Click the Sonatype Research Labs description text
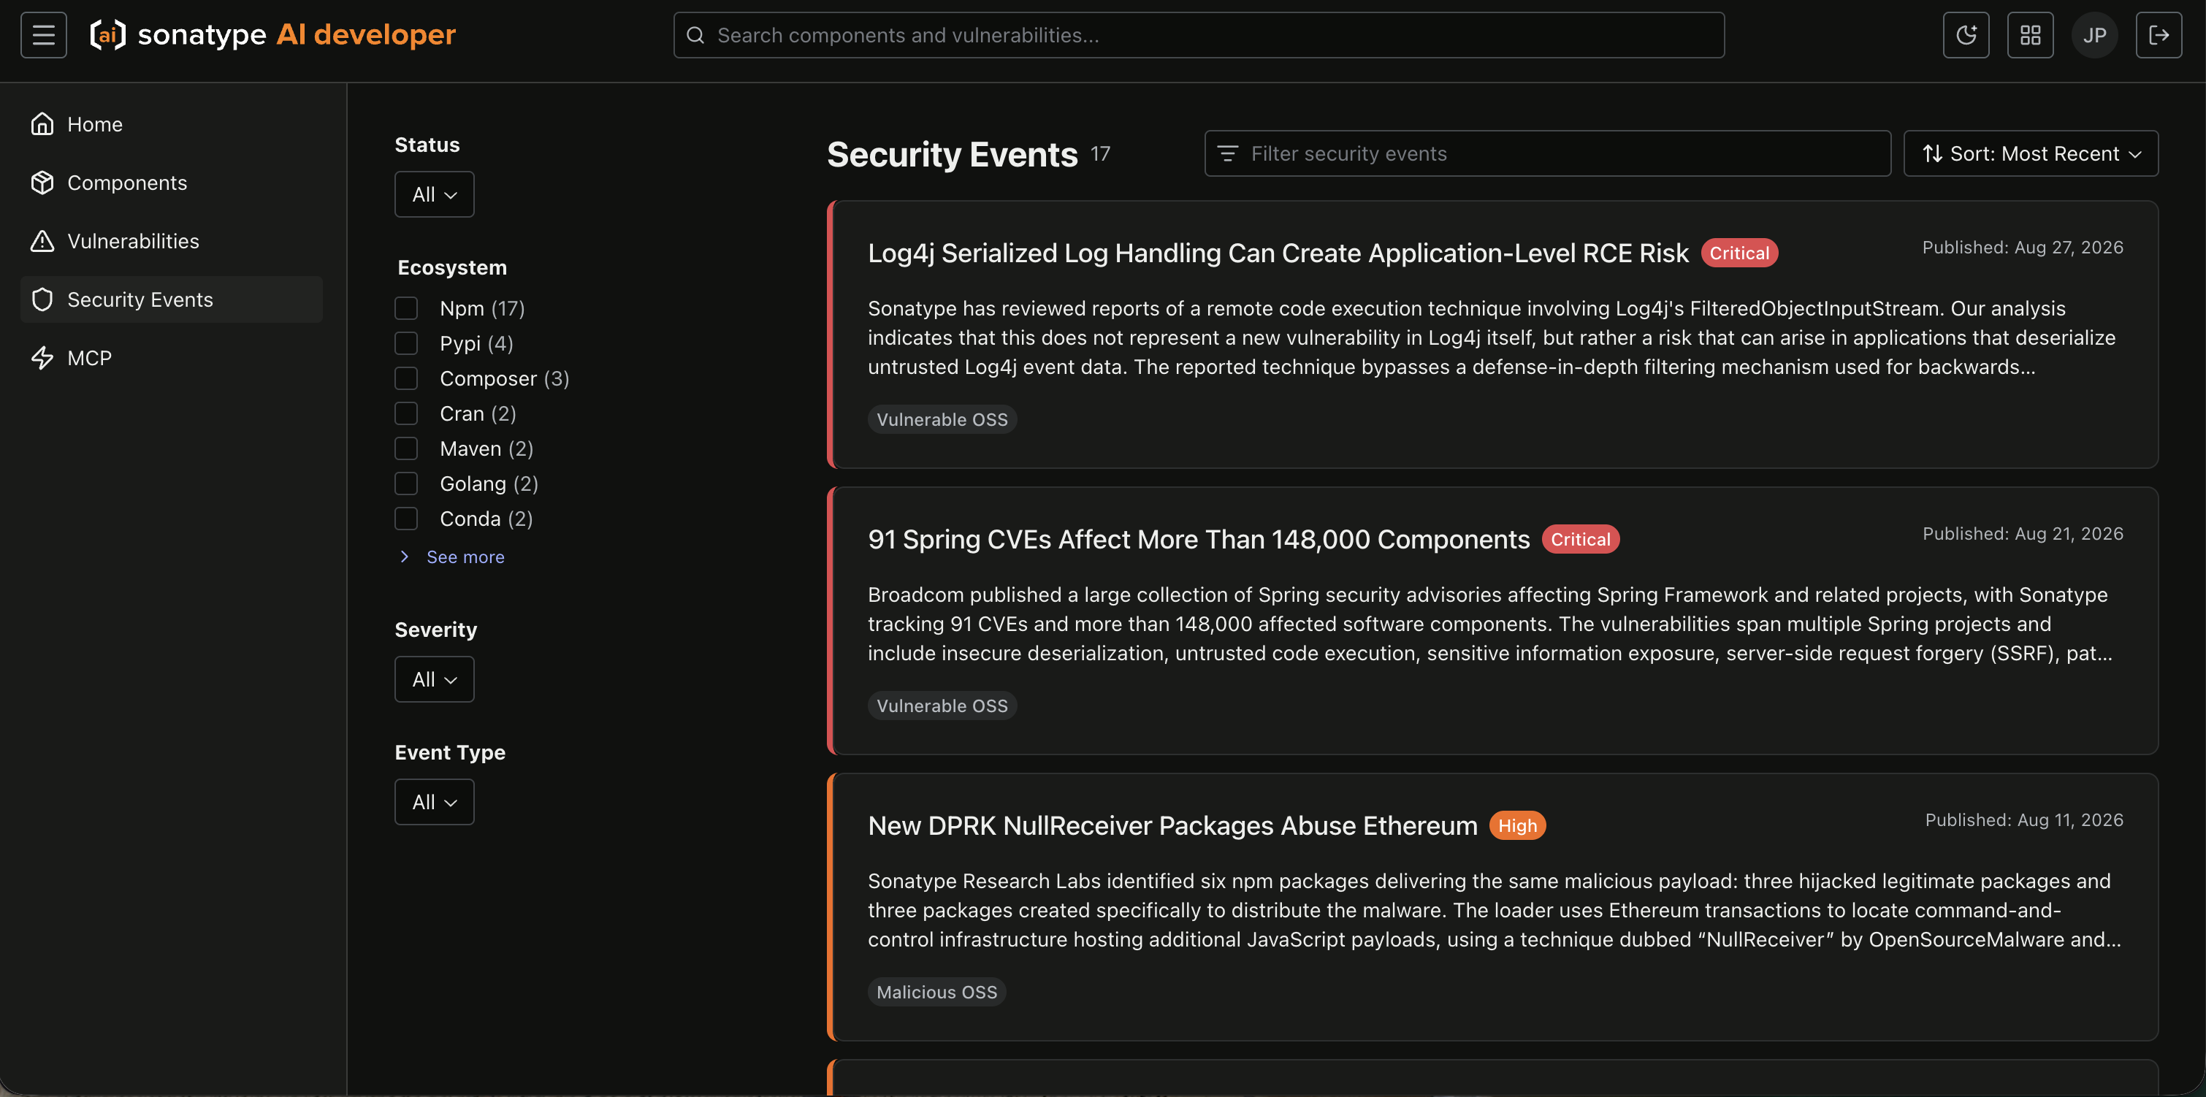 coord(1495,909)
